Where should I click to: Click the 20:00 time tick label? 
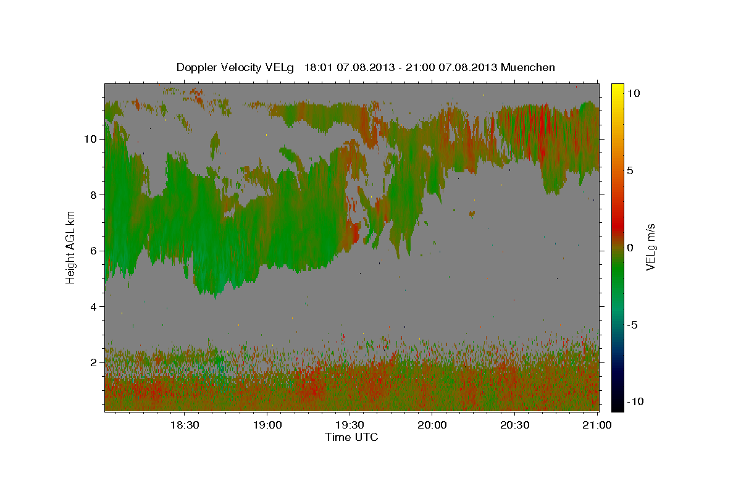coord(432,425)
